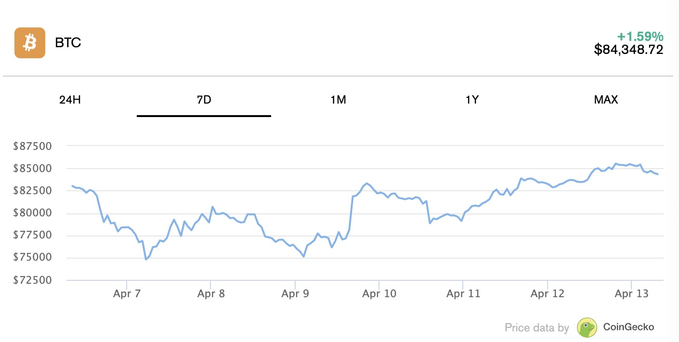Click the Apr 10 date axis label
Image resolution: width=679 pixels, height=342 pixels.
(379, 293)
